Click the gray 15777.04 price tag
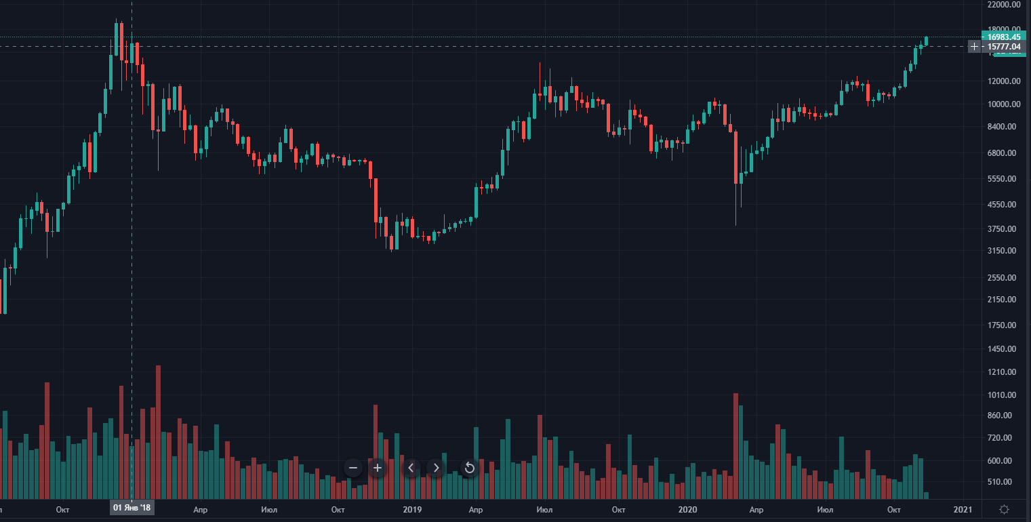This screenshot has height=522, width=1031. click(1006, 46)
